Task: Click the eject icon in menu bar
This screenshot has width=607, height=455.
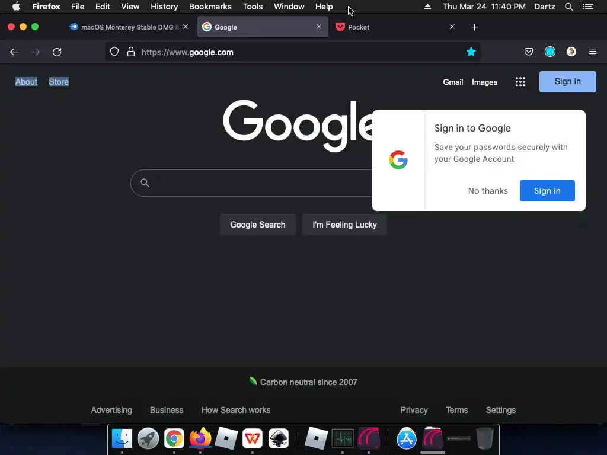Action: [x=427, y=7]
